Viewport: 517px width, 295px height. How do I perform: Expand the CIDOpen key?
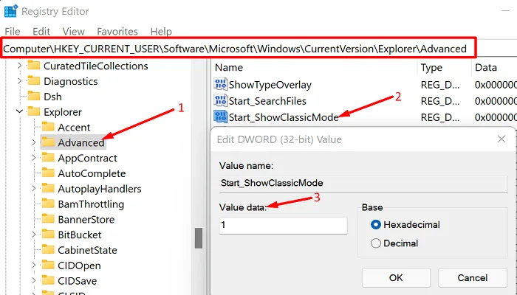tap(34, 265)
